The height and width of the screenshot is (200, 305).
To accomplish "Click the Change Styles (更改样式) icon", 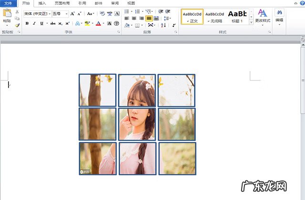I will tap(263, 13).
